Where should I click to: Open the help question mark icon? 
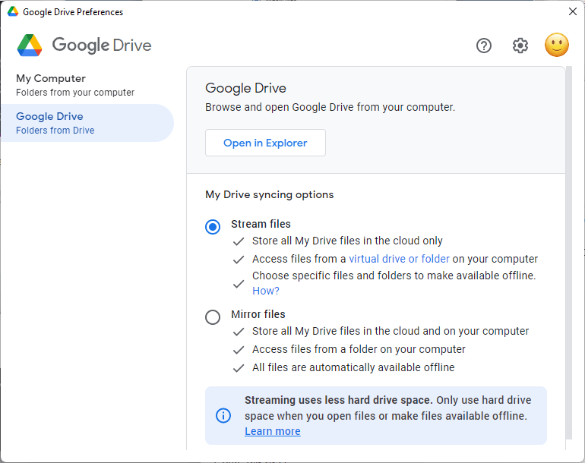483,46
